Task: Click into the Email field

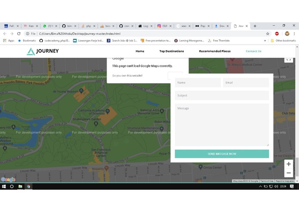Action: [x=246, y=82]
